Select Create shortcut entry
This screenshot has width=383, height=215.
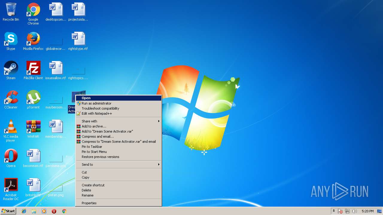[118, 185]
